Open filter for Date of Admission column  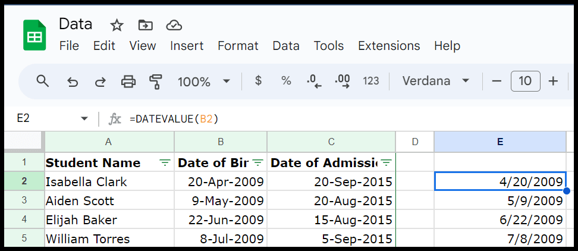point(386,162)
